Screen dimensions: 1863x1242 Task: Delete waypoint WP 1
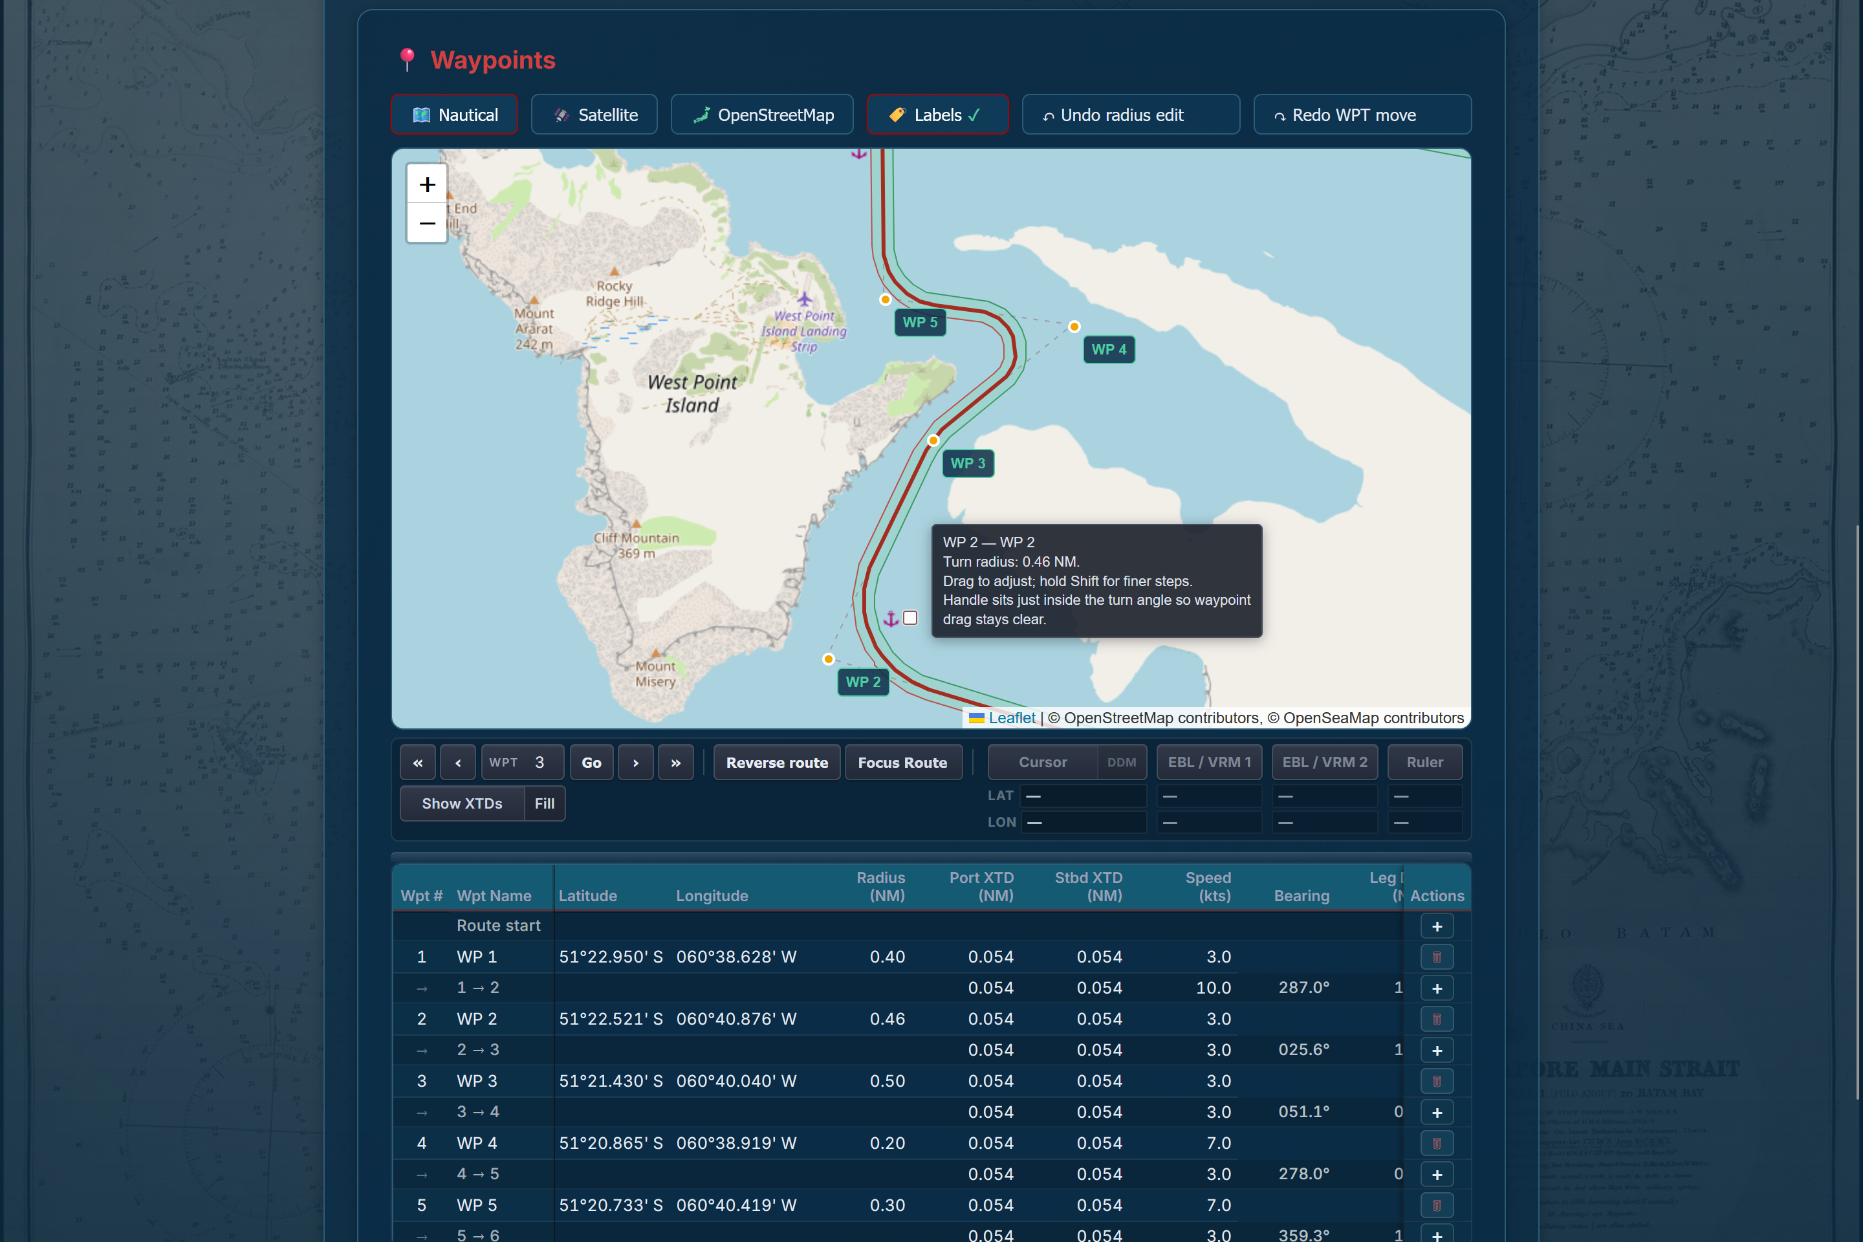pos(1436,957)
